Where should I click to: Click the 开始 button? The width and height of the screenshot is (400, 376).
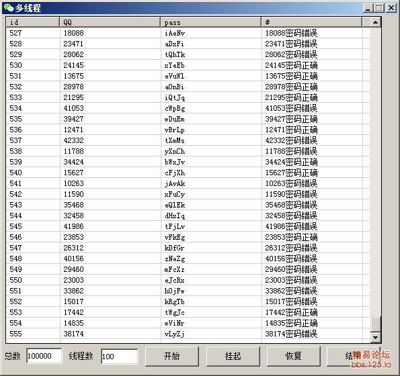pyautogui.click(x=172, y=356)
